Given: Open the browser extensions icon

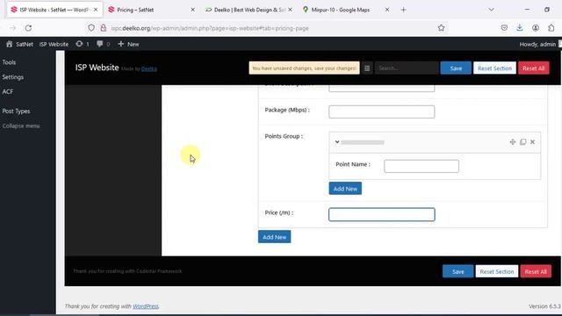Looking at the screenshot, I should pyautogui.click(x=551, y=27).
